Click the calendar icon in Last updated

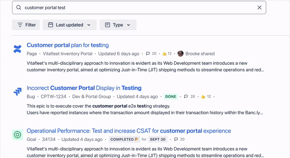click(x=50, y=25)
